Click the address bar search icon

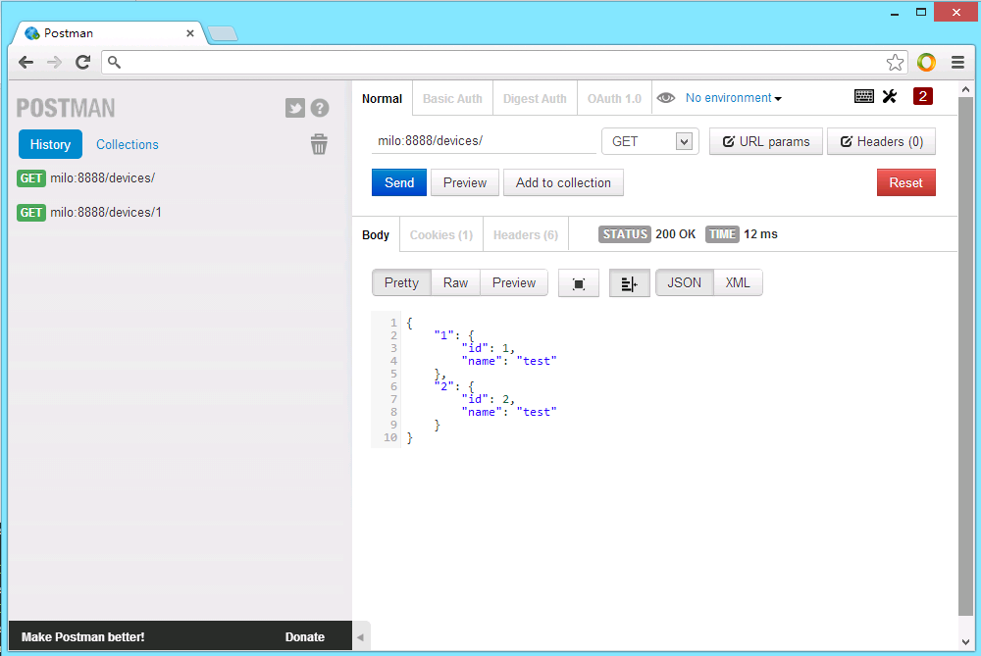point(114,62)
